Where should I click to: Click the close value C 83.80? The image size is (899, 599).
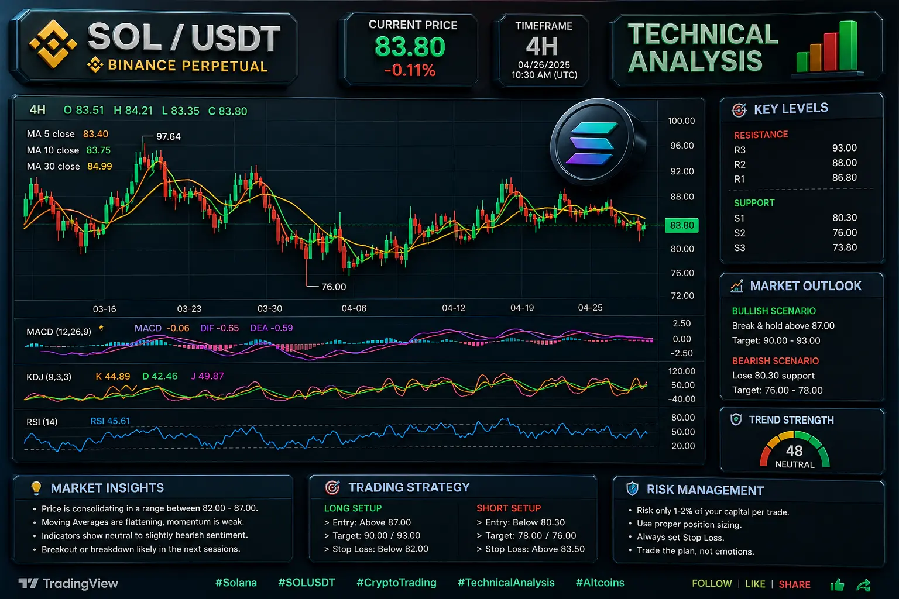point(228,111)
